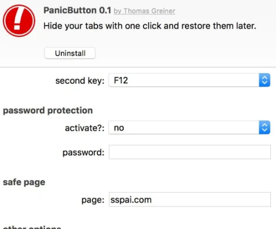Click blue arrows on activate? selector
The width and height of the screenshot is (276, 229).
(x=265, y=128)
